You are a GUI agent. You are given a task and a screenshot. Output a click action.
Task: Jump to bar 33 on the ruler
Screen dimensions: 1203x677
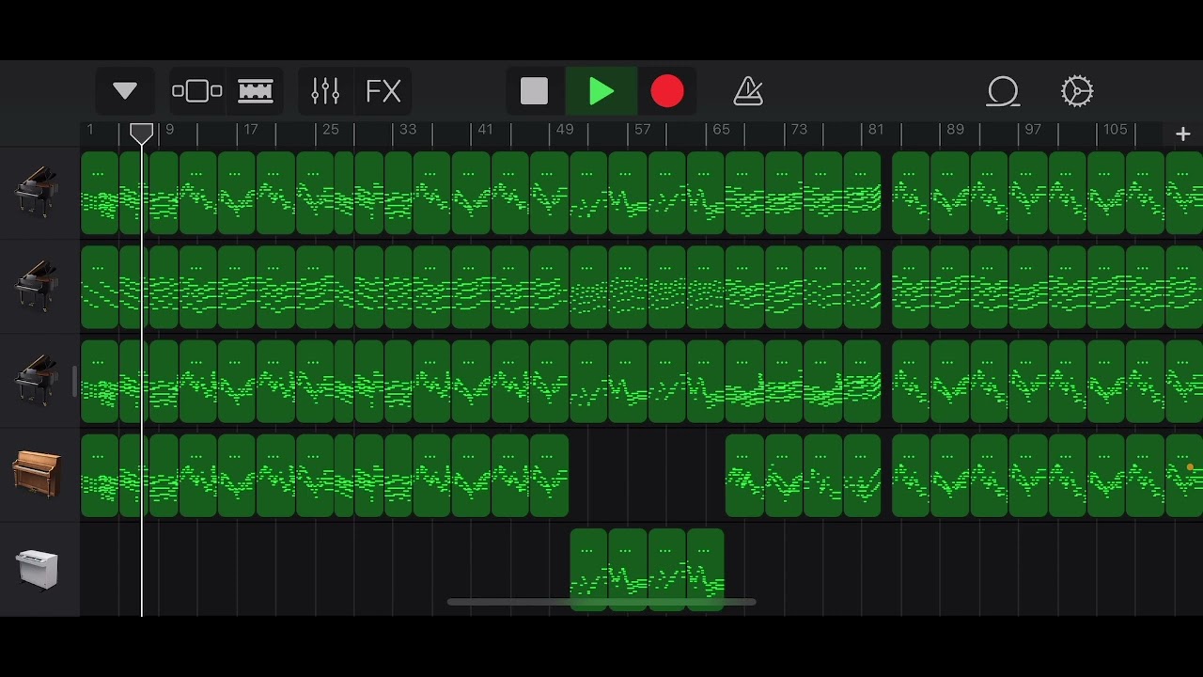tap(408, 130)
